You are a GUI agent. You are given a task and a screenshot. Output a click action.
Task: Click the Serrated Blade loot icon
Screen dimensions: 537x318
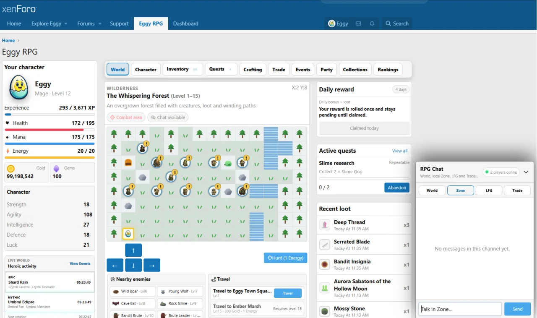pyautogui.click(x=324, y=245)
